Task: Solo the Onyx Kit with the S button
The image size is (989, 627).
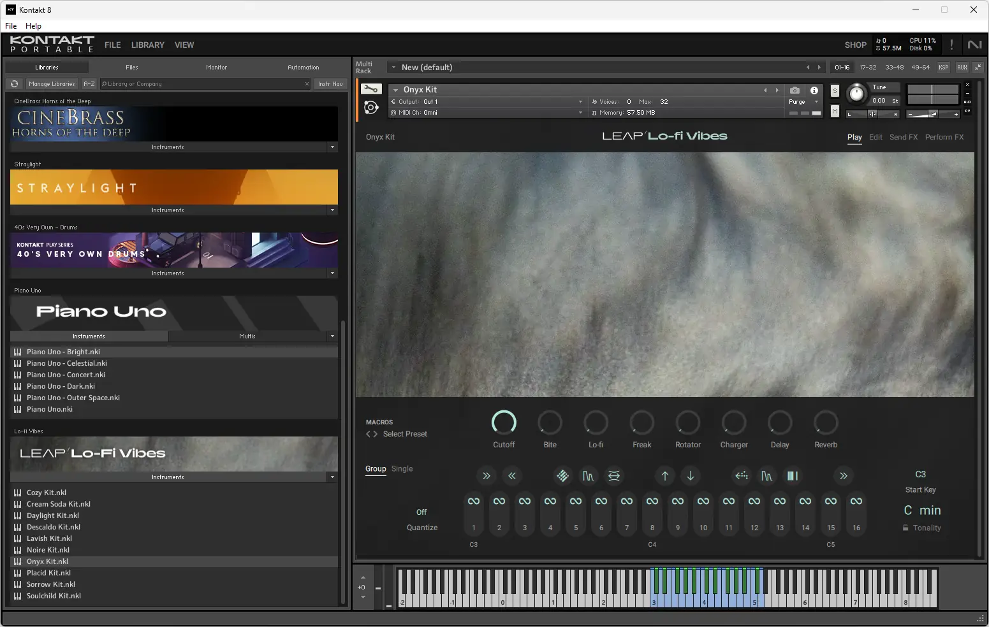Action: (835, 91)
